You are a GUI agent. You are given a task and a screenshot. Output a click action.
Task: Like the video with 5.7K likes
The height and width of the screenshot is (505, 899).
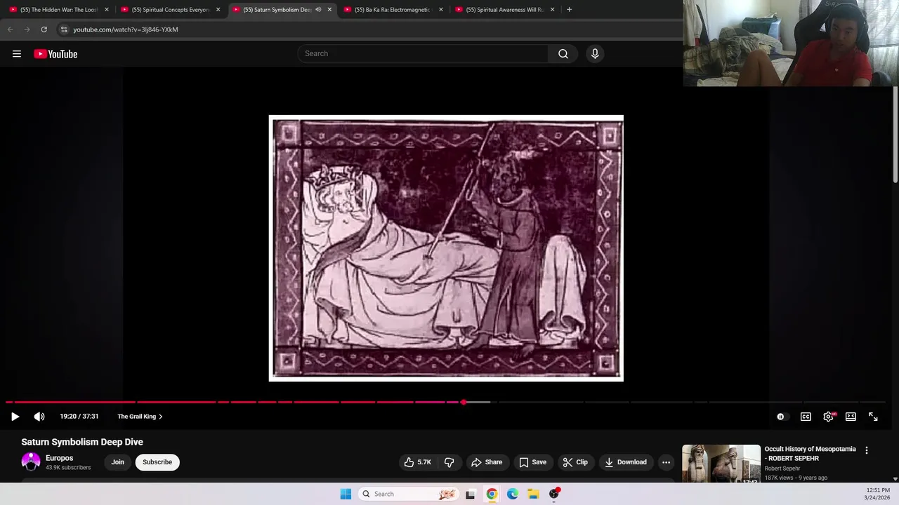417,462
